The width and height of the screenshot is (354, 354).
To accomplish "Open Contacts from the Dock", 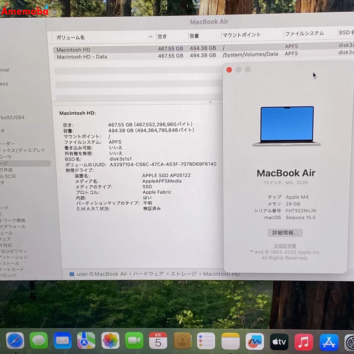I will coord(182,341).
